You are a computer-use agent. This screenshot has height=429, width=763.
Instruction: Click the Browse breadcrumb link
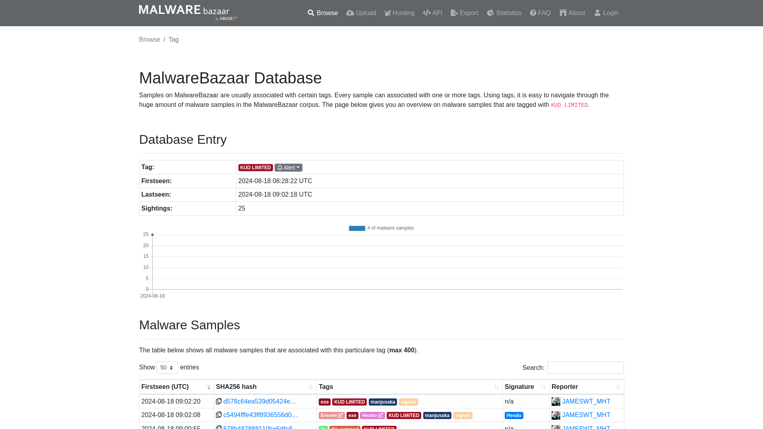(x=149, y=40)
